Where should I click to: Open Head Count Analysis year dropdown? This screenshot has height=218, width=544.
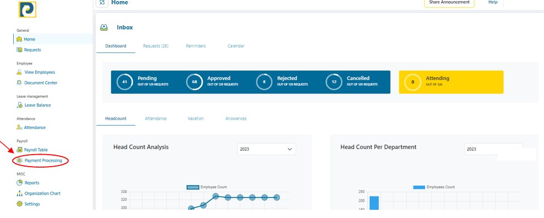pyautogui.click(x=266, y=149)
